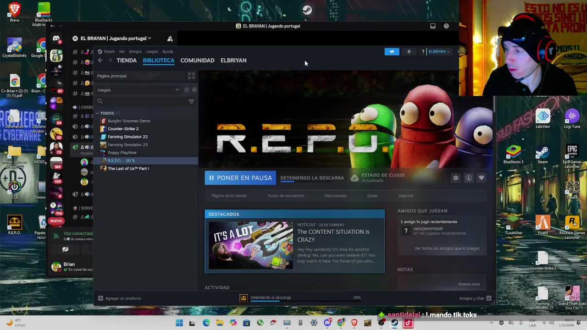This screenshot has width=587, height=330.
Task: Open Soporte link
Action: 405,196
